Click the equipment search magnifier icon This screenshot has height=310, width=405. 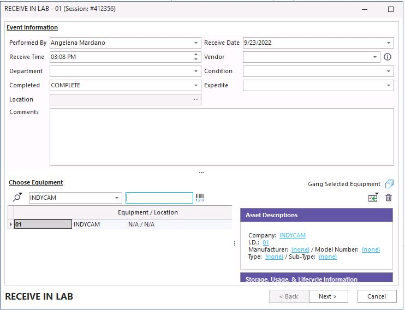point(17,198)
